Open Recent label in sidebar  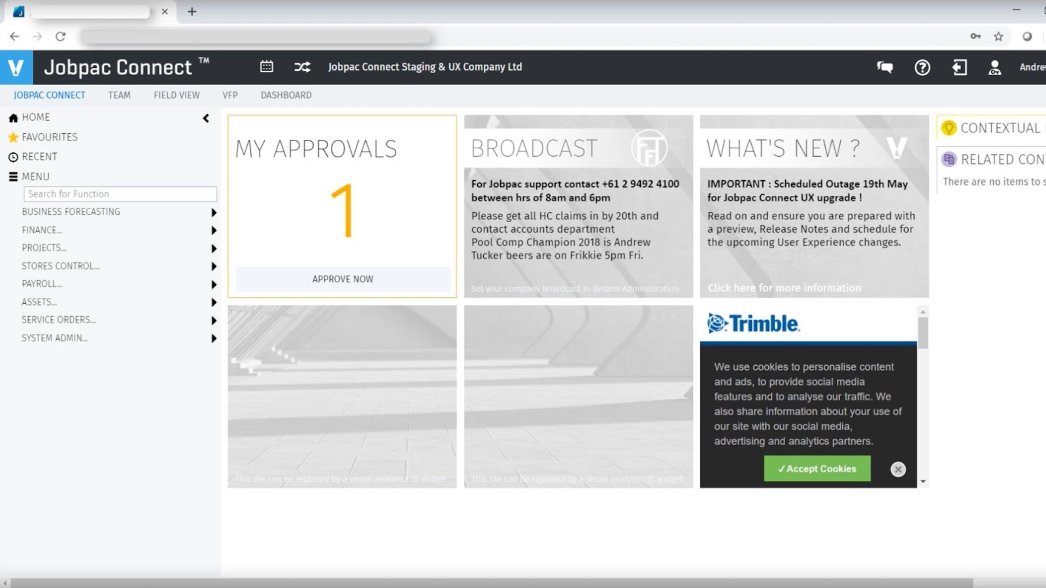point(39,156)
